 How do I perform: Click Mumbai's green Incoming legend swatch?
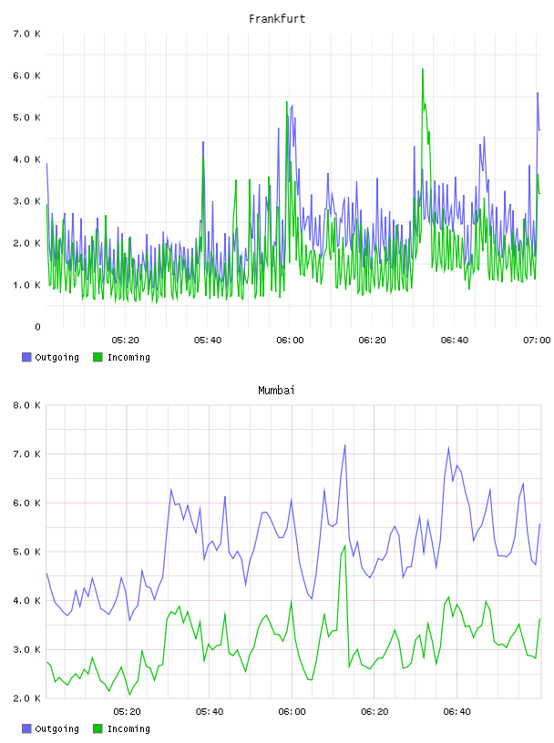[97, 728]
